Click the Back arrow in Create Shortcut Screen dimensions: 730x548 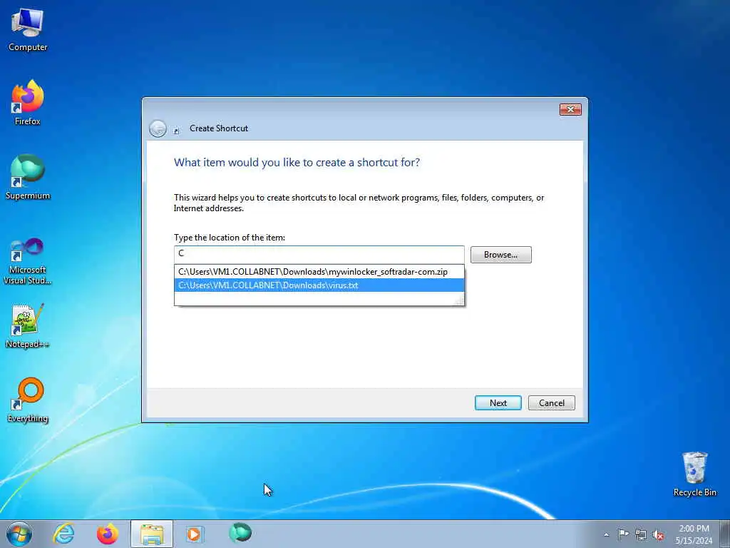point(158,128)
